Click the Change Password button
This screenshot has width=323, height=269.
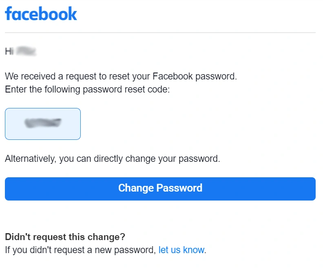tap(160, 189)
